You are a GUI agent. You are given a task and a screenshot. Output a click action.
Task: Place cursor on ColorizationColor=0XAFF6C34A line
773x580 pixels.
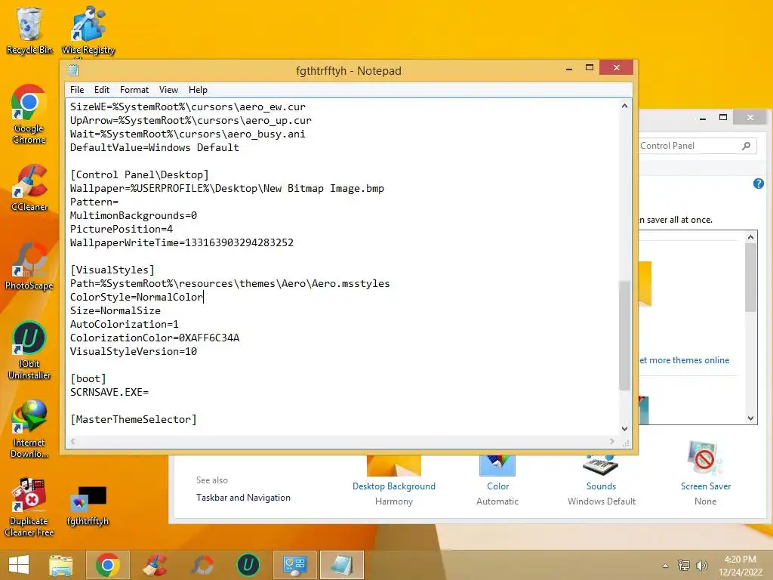155,338
